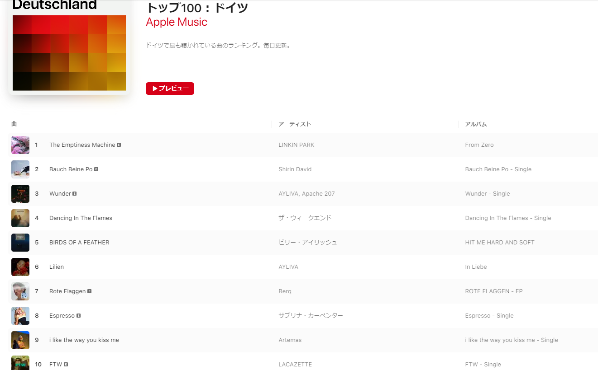Click the アーティスト column header
Image resolution: width=598 pixels, height=370 pixels.
tap(295, 124)
